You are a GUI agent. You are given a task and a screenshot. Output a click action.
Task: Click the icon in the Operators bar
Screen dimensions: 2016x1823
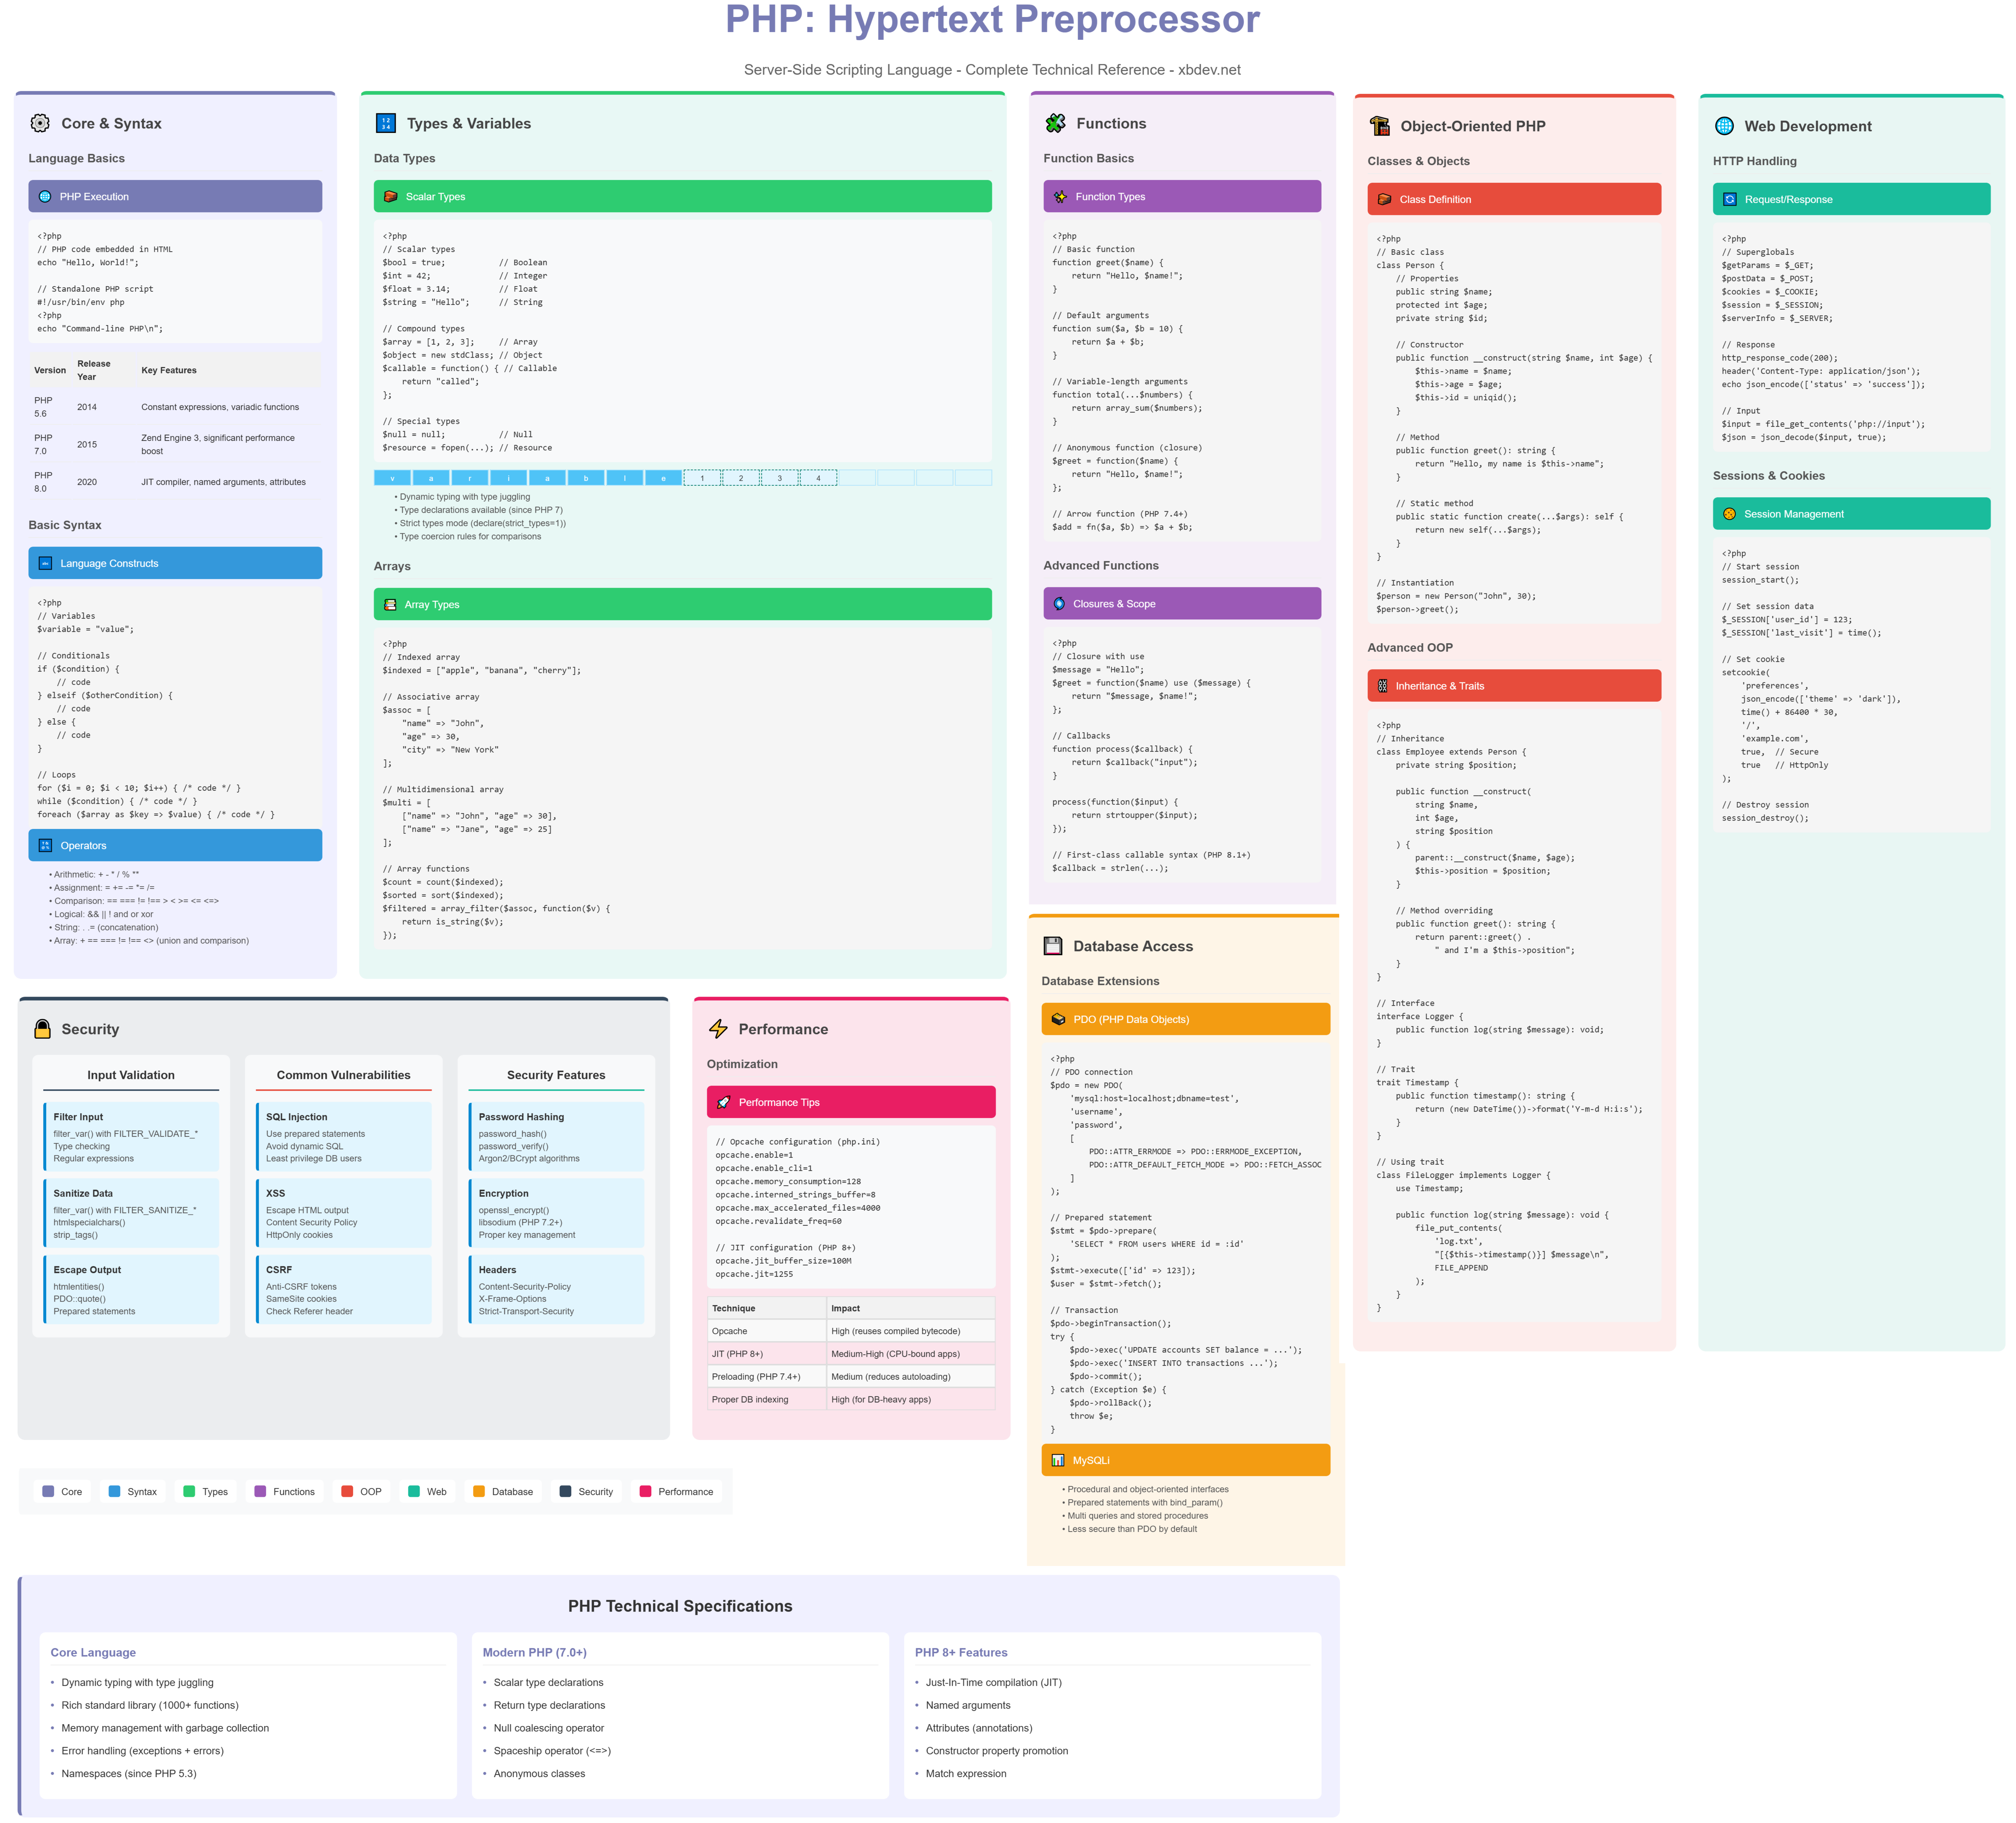pos(45,846)
